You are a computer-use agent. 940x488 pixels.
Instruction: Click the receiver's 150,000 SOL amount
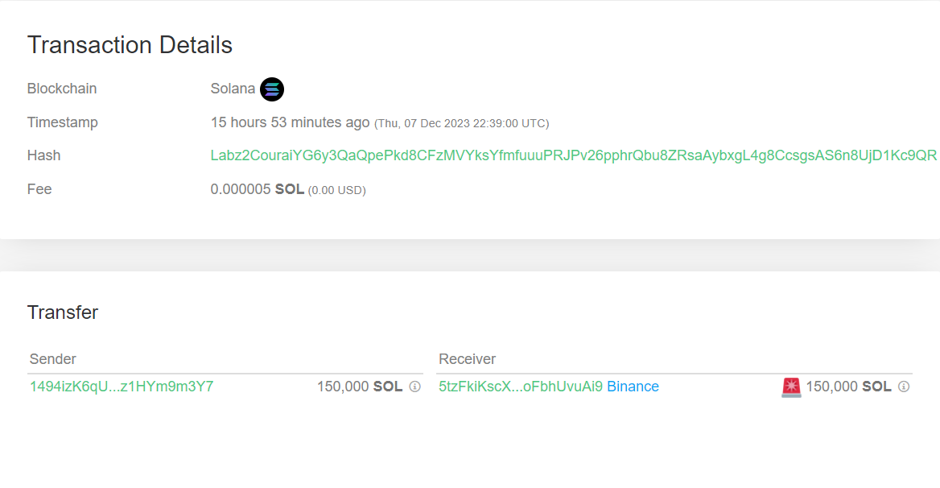(848, 387)
